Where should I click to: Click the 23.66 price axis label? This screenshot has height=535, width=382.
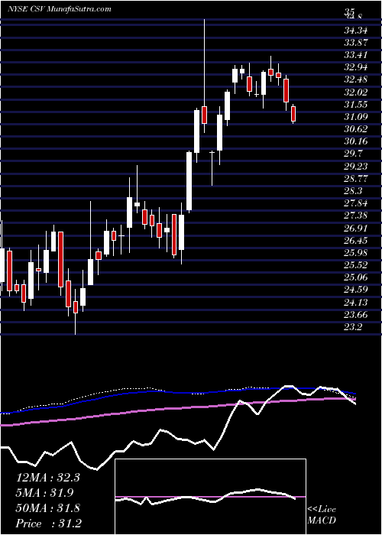[355, 314]
